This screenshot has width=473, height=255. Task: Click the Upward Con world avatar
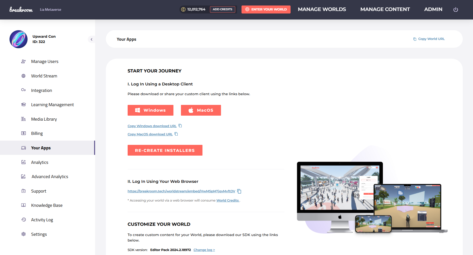coord(19,39)
